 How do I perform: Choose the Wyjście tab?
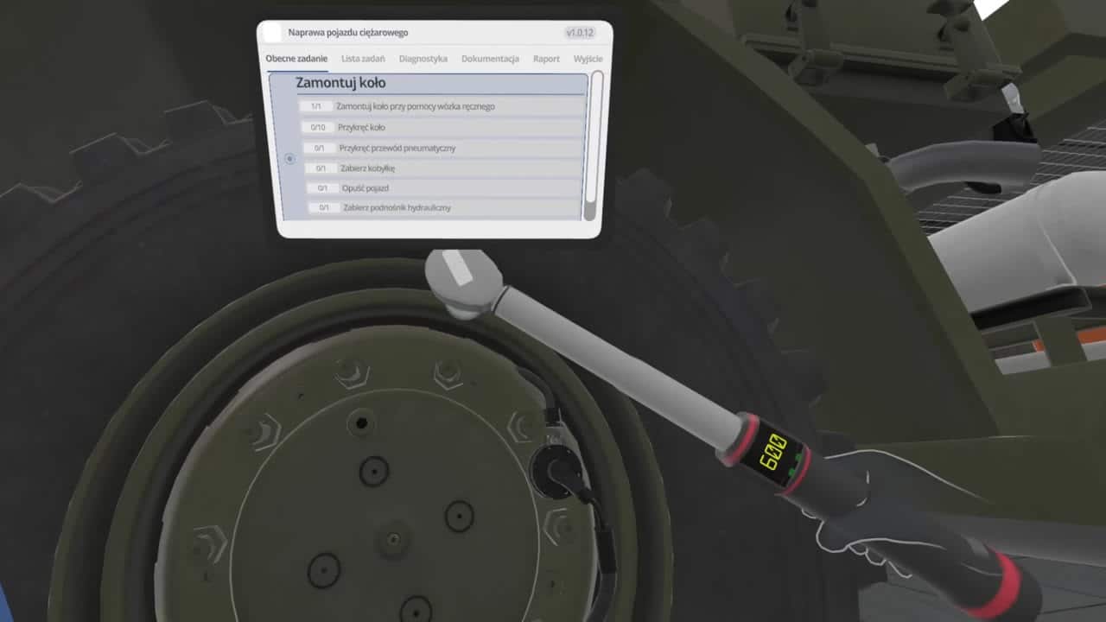click(588, 59)
